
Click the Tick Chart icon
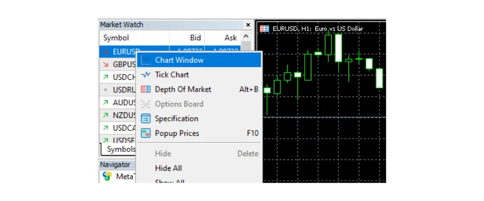(146, 74)
